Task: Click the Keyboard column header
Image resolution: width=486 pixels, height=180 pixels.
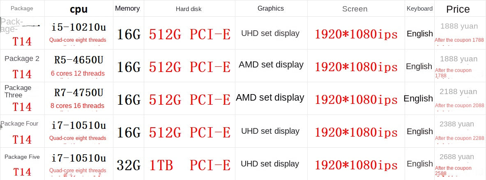Action: [x=419, y=8]
